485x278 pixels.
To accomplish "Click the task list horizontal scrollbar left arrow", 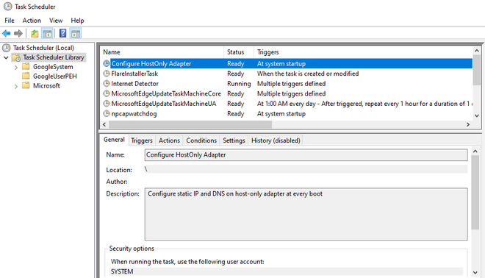I will [x=104, y=124].
